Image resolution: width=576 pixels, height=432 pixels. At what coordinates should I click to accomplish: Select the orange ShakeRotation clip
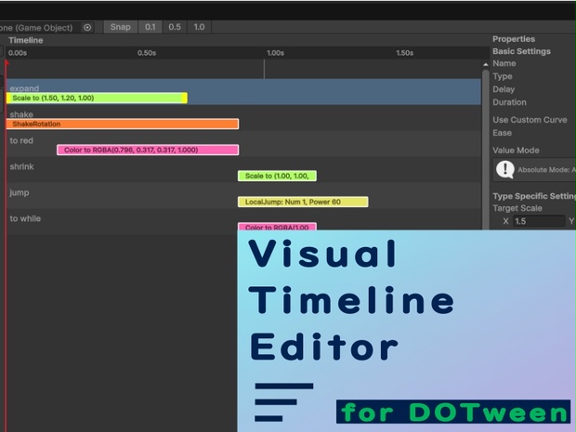(123, 124)
